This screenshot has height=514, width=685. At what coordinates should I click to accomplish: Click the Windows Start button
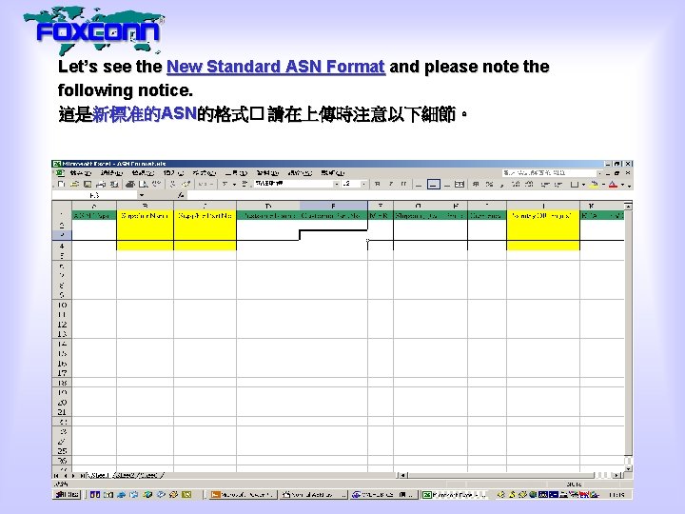68,494
